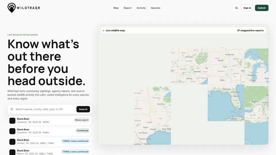This screenshot has height=155, width=276.
Task: Click TWRA / news confirmed badge for Wilson
Action: pyautogui.click(x=75, y=152)
